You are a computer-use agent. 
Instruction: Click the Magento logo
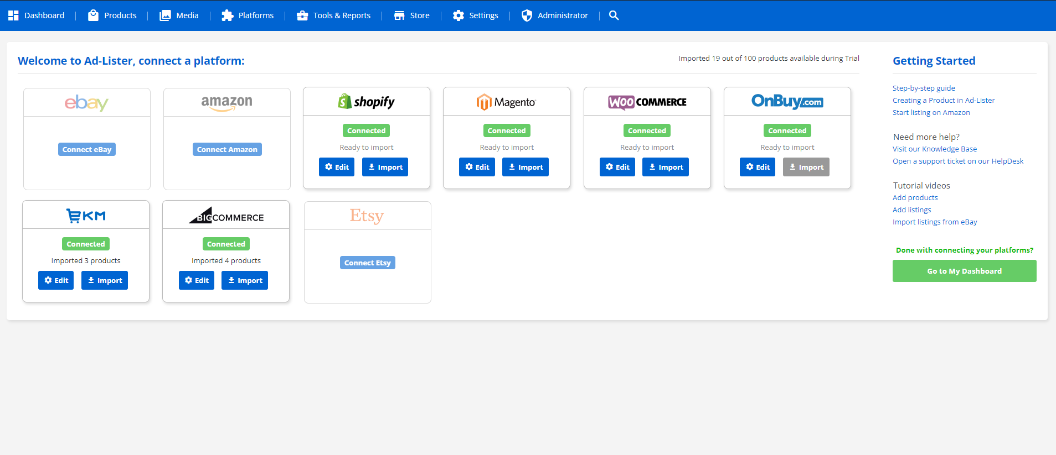point(507,102)
